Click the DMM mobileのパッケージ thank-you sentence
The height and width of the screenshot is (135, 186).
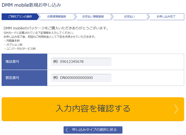56,28
